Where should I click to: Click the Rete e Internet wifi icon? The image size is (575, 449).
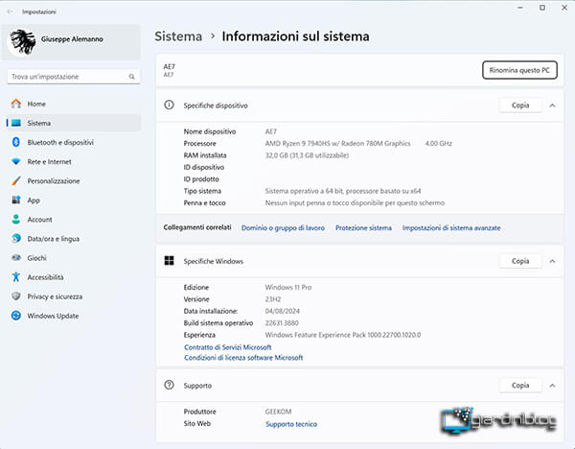point(15,161)
